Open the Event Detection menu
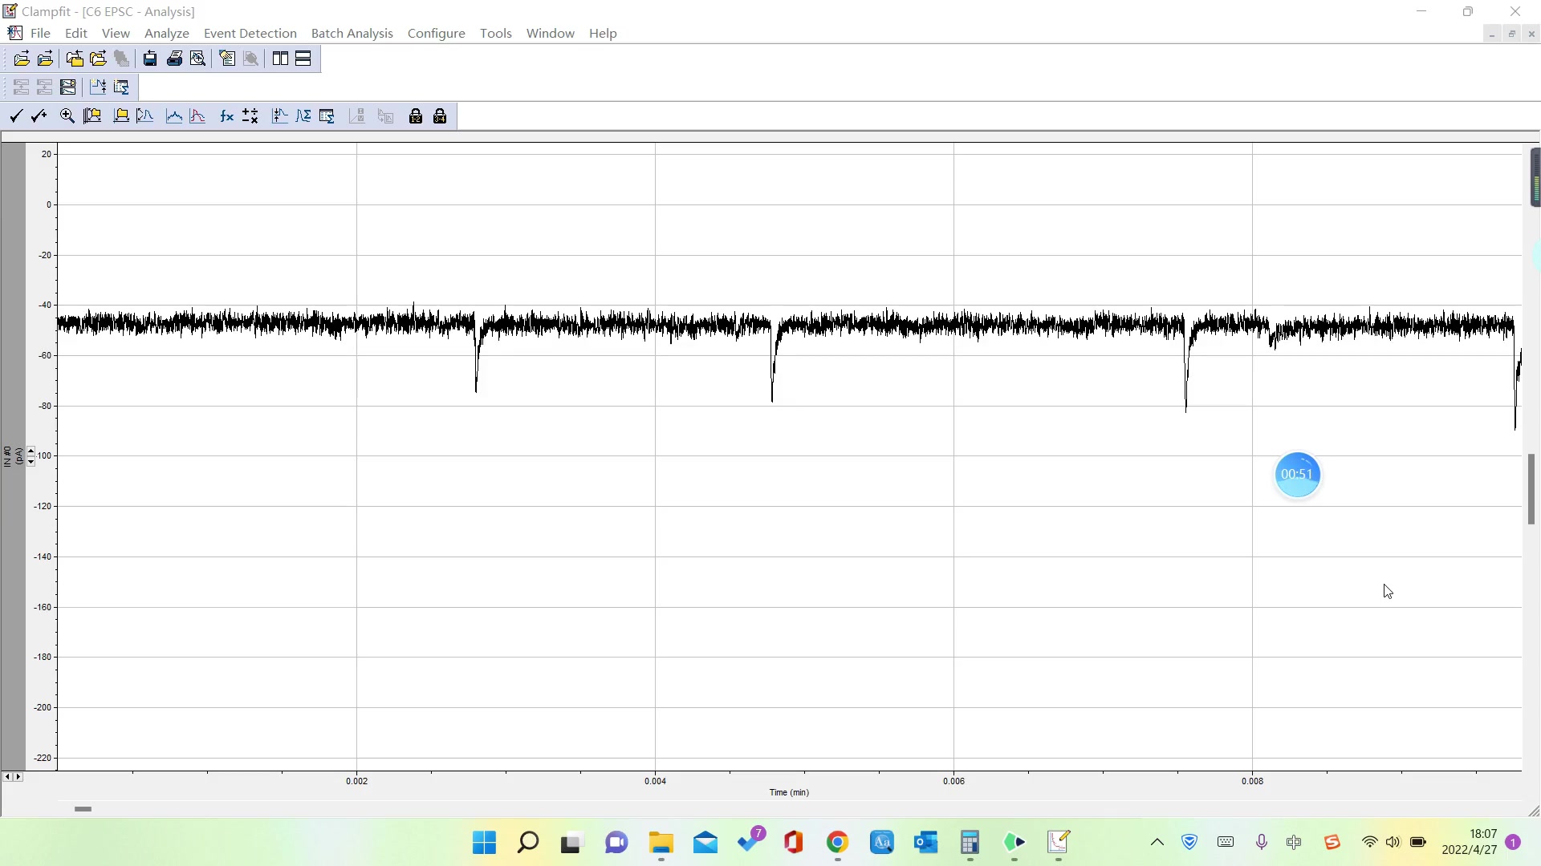 click(x=250, y=33)
